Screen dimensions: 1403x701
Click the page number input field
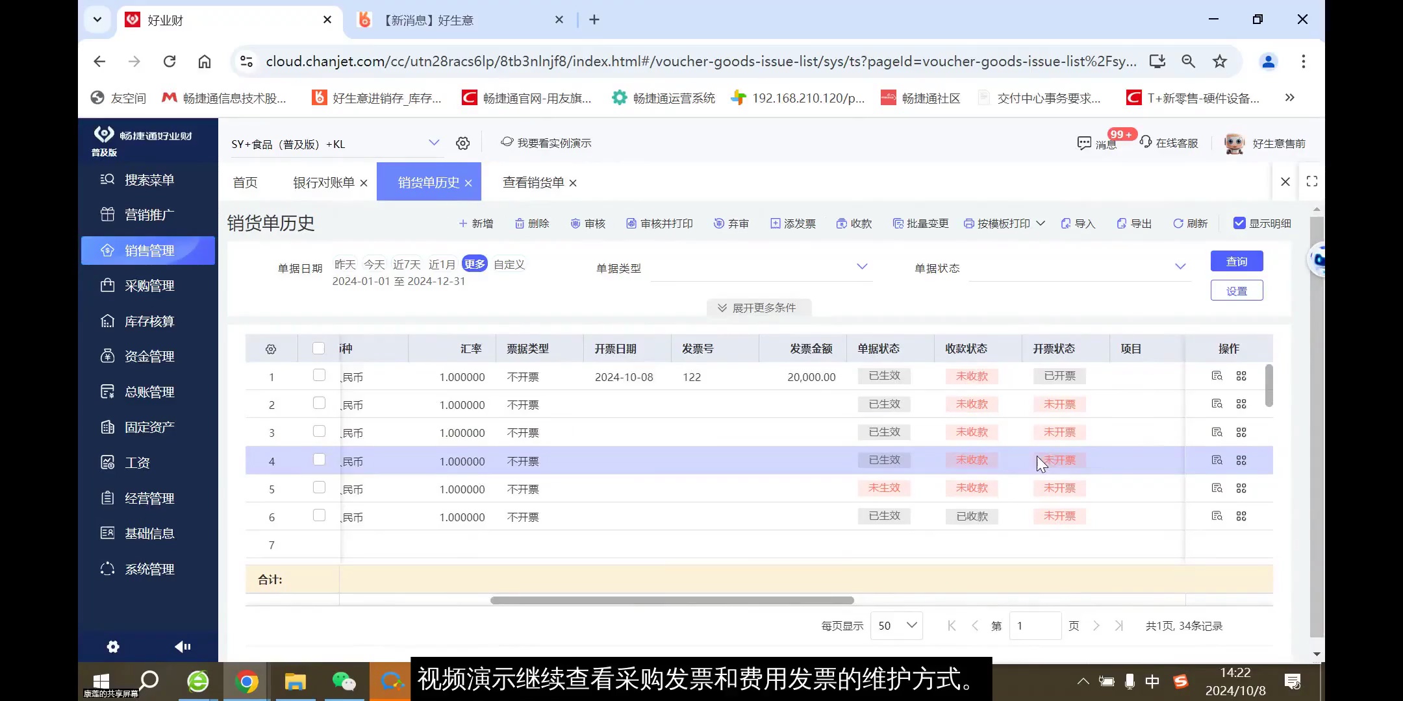(1035, 625)
